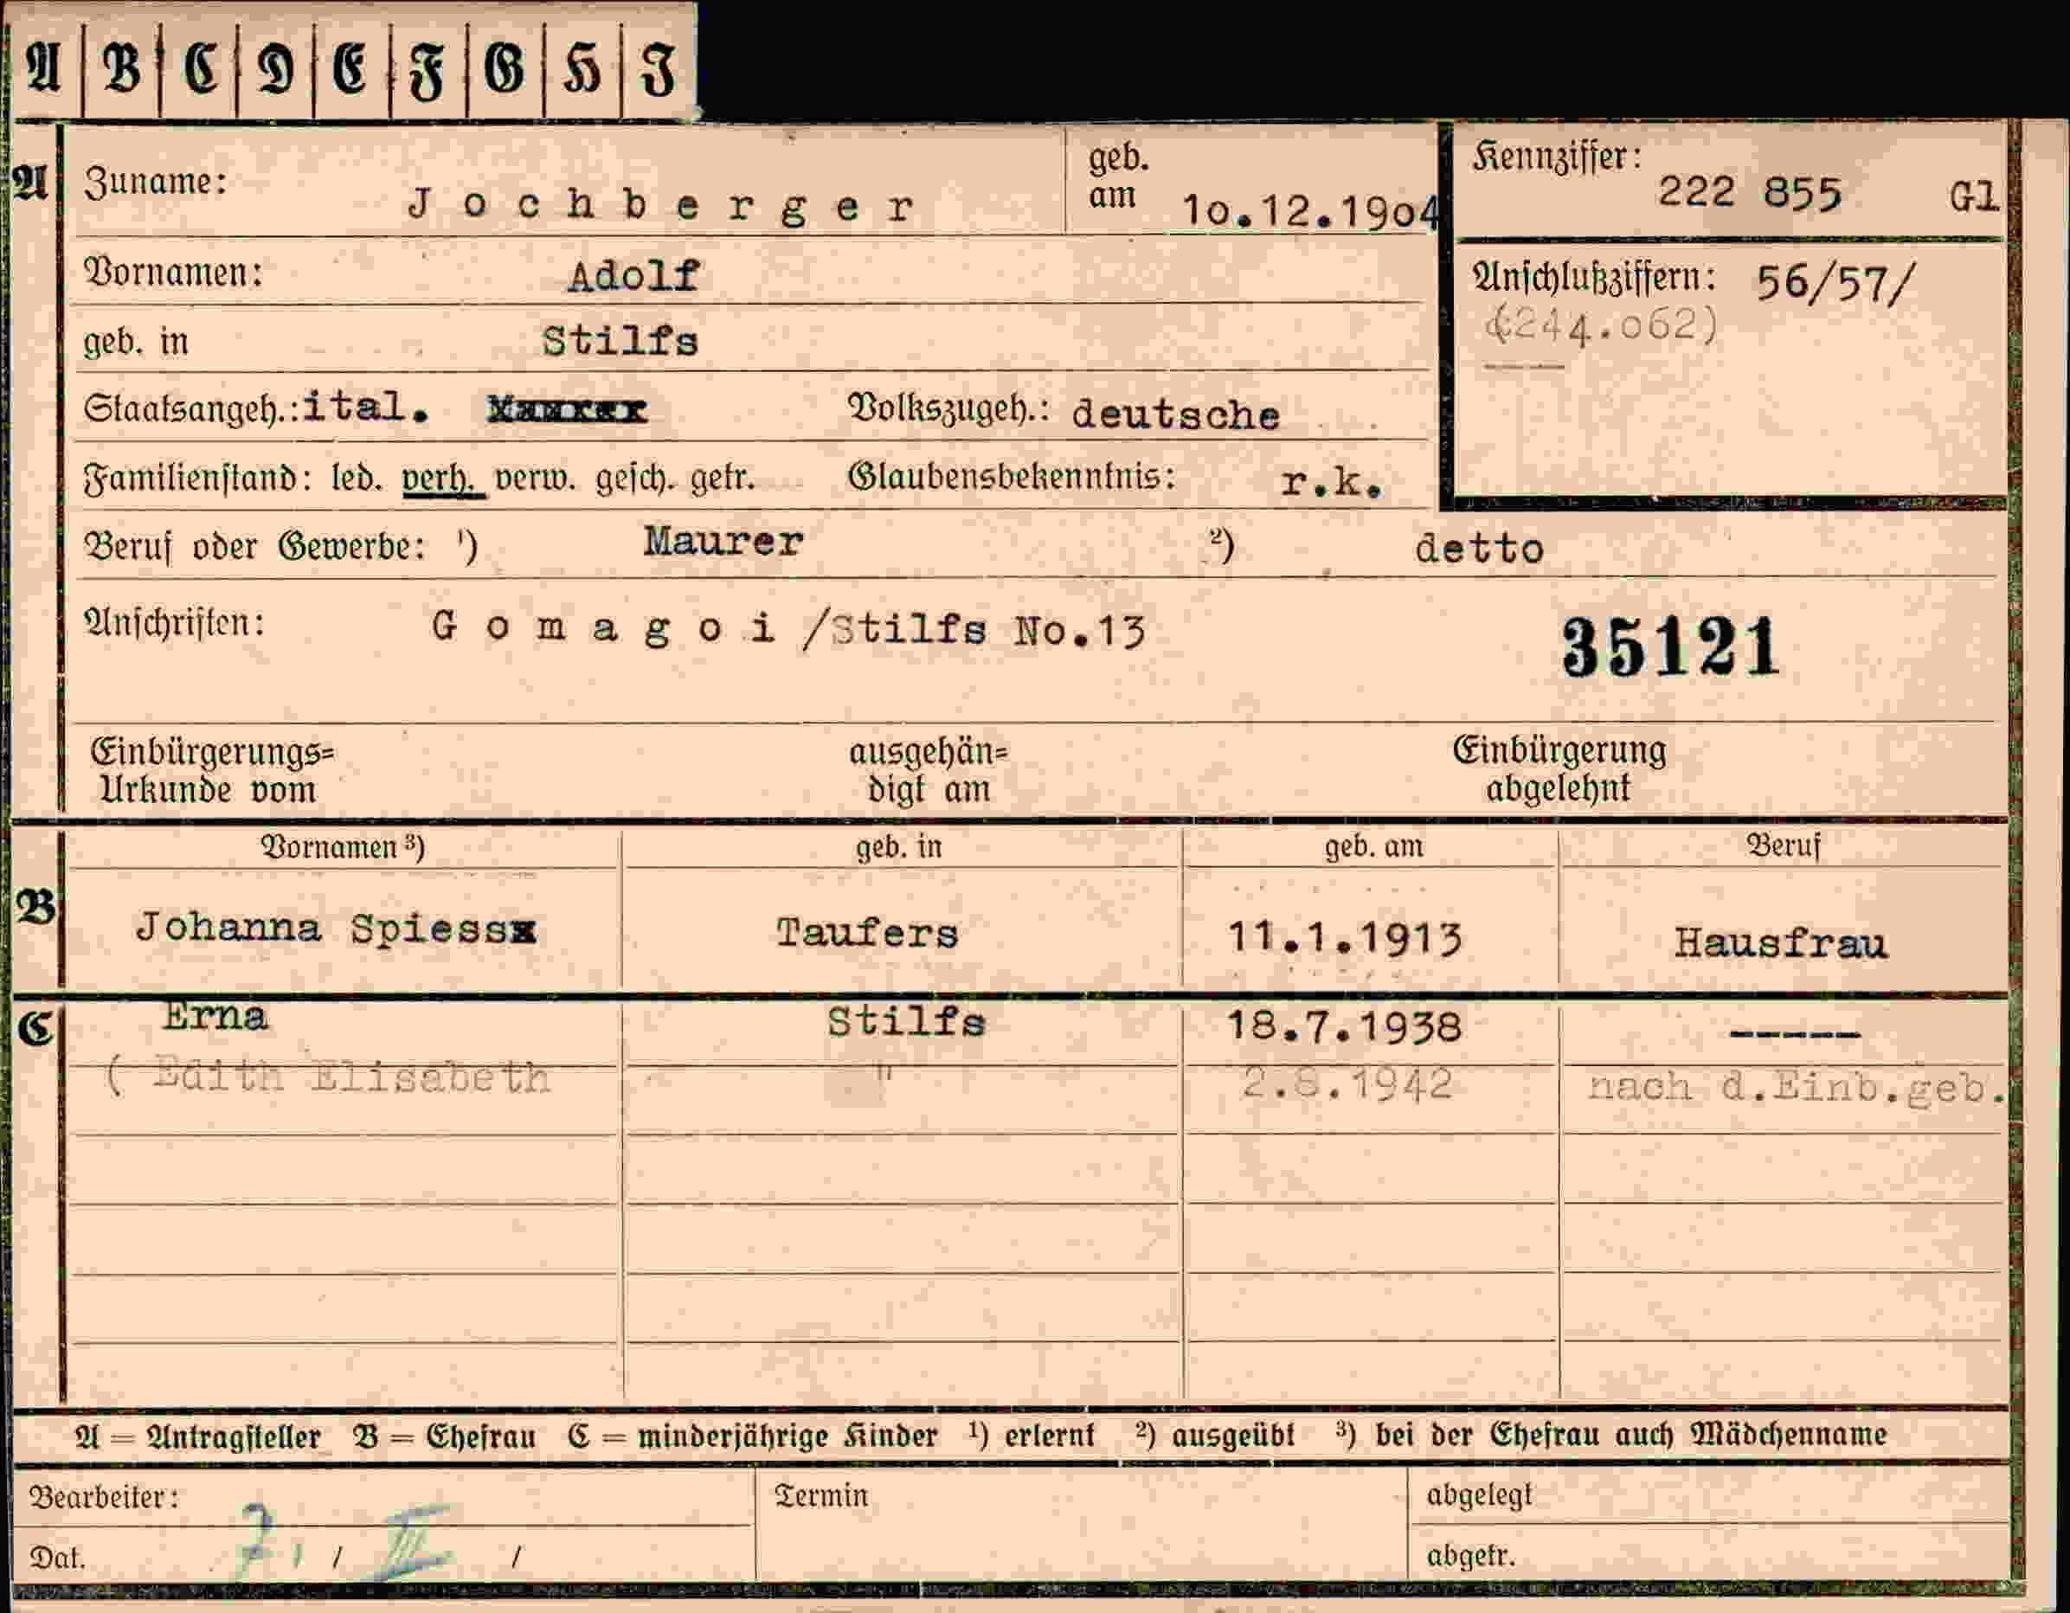Select index tab letter H
Image resolution: width=2070 pixels, height=1613 pixels.
581,70
